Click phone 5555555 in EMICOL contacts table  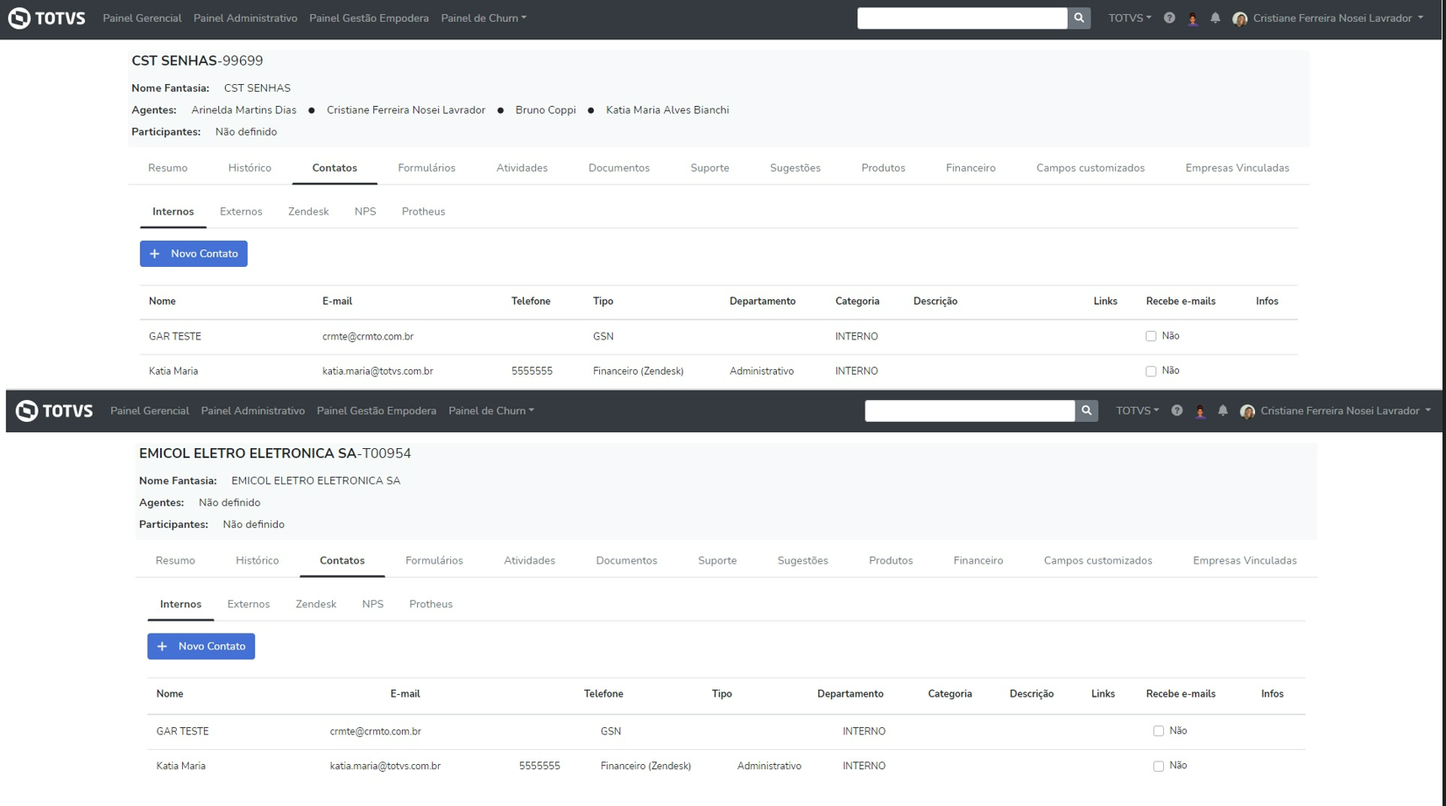(540, 766)
